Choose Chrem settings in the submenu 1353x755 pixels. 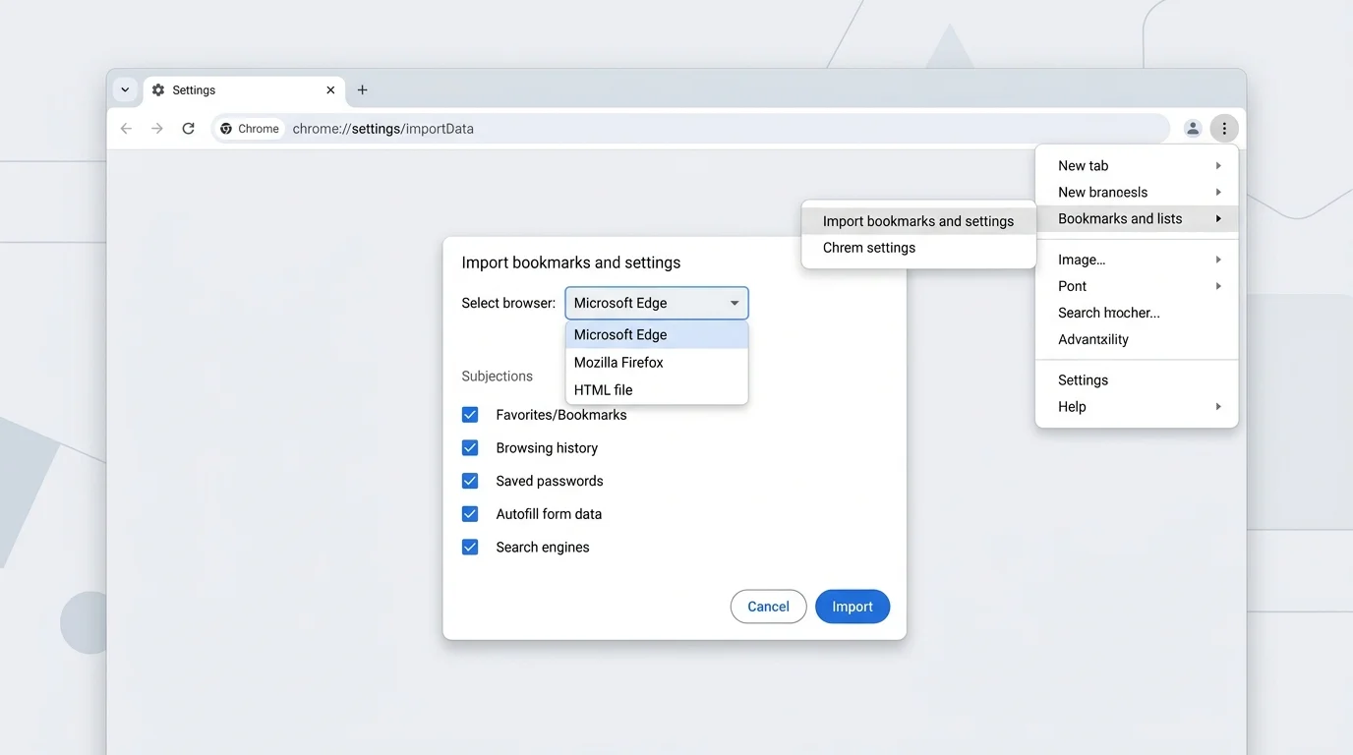pyautogui.click(x=918, y=248)
